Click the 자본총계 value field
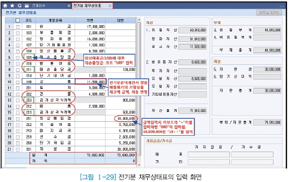Viewport: 289px width, 182px height. (267, 91)
